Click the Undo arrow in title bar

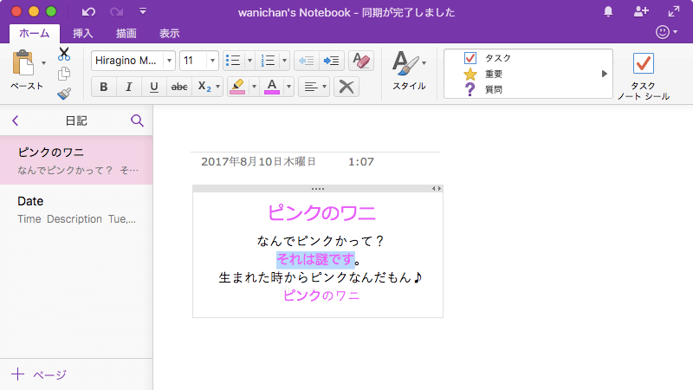tap(88, 12)
